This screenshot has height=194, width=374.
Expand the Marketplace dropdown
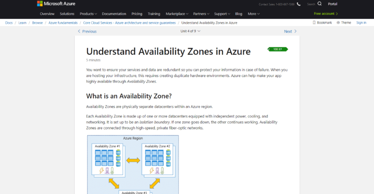pos(177,14)
